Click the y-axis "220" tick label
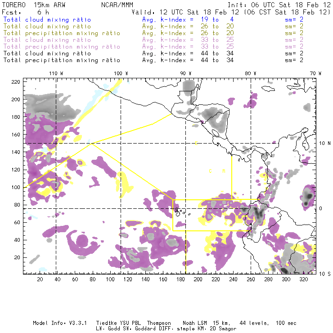This screenshot has height=333, width=333. 16,82
